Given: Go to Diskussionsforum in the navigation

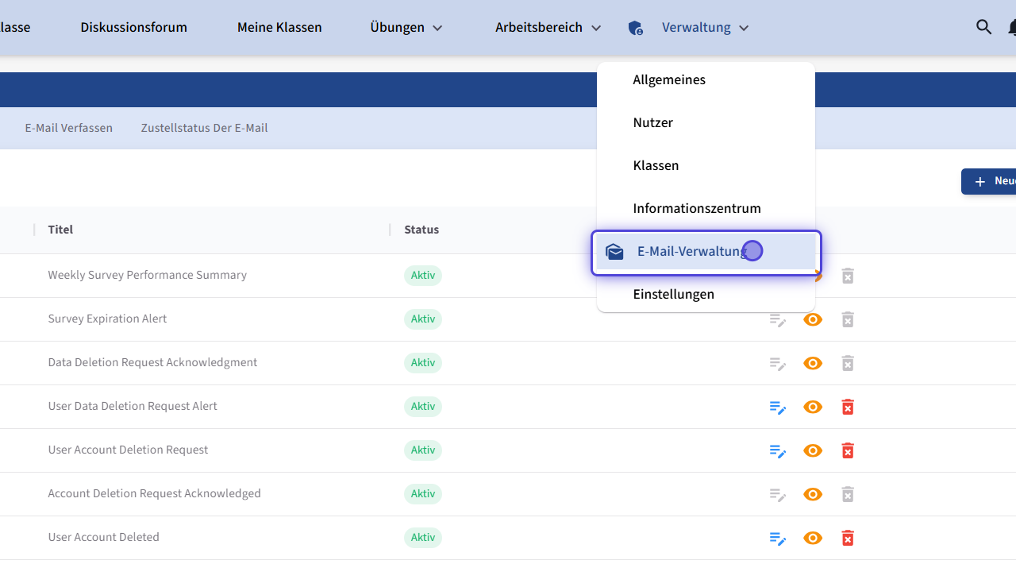Looking at the screenshot, I should (x=133, y=28).
